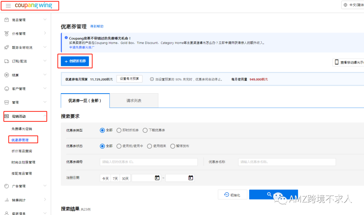The image size is (364, 215).
Task: Open 搭配商品管理 submenu item
Action: coord(22,173)
